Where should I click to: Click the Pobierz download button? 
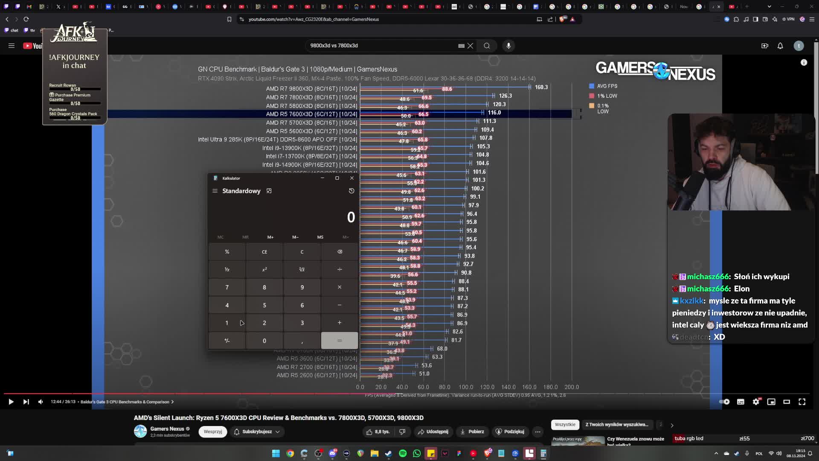[x=472, y=432]
